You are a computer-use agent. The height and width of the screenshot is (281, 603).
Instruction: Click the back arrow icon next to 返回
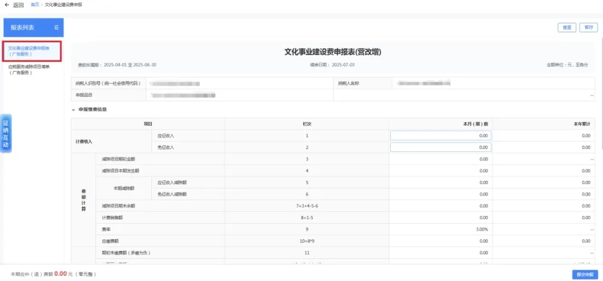click(7, 5)
